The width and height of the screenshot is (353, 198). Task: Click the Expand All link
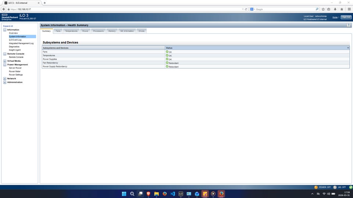[x=8, y=26]
